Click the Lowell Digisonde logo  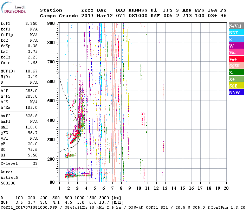click(15, 9)
